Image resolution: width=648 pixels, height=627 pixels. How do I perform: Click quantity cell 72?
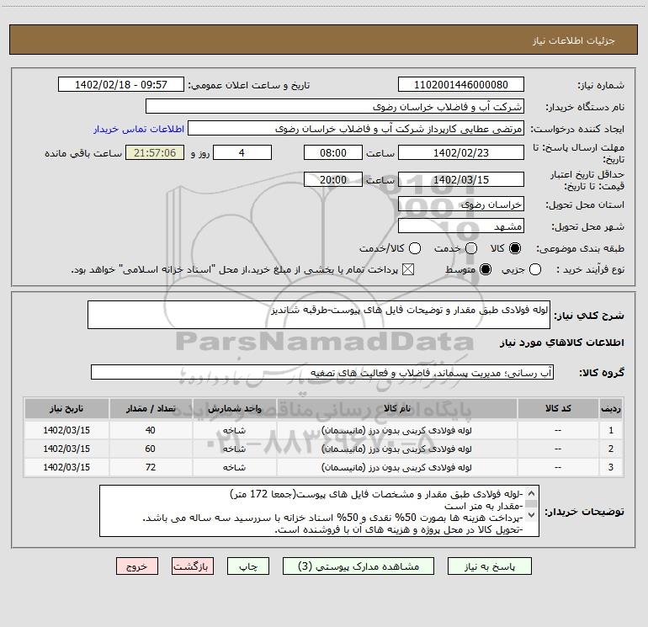tap(151, 467)
